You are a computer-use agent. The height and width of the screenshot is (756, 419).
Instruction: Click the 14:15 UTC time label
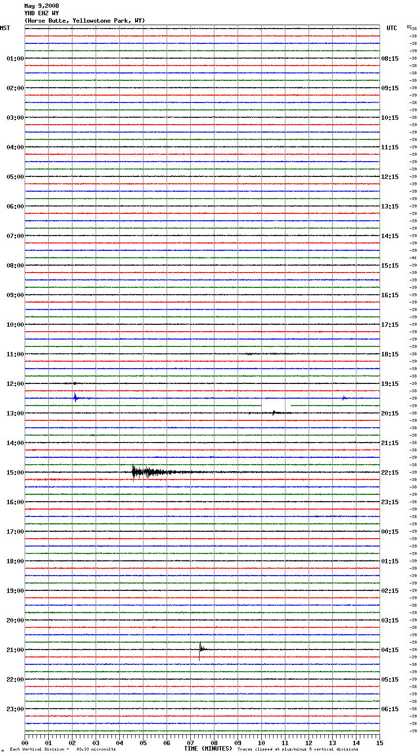[x=390, y=236]
